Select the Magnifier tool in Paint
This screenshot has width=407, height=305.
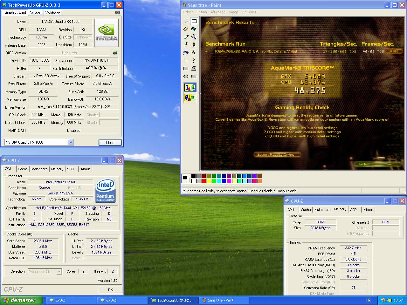[194, 37]
